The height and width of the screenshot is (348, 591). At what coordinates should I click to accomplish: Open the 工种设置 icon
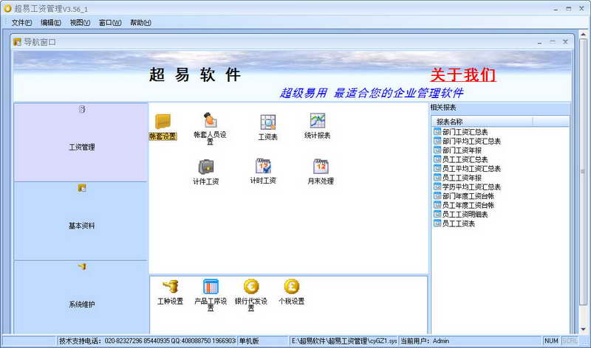(171, 287)
